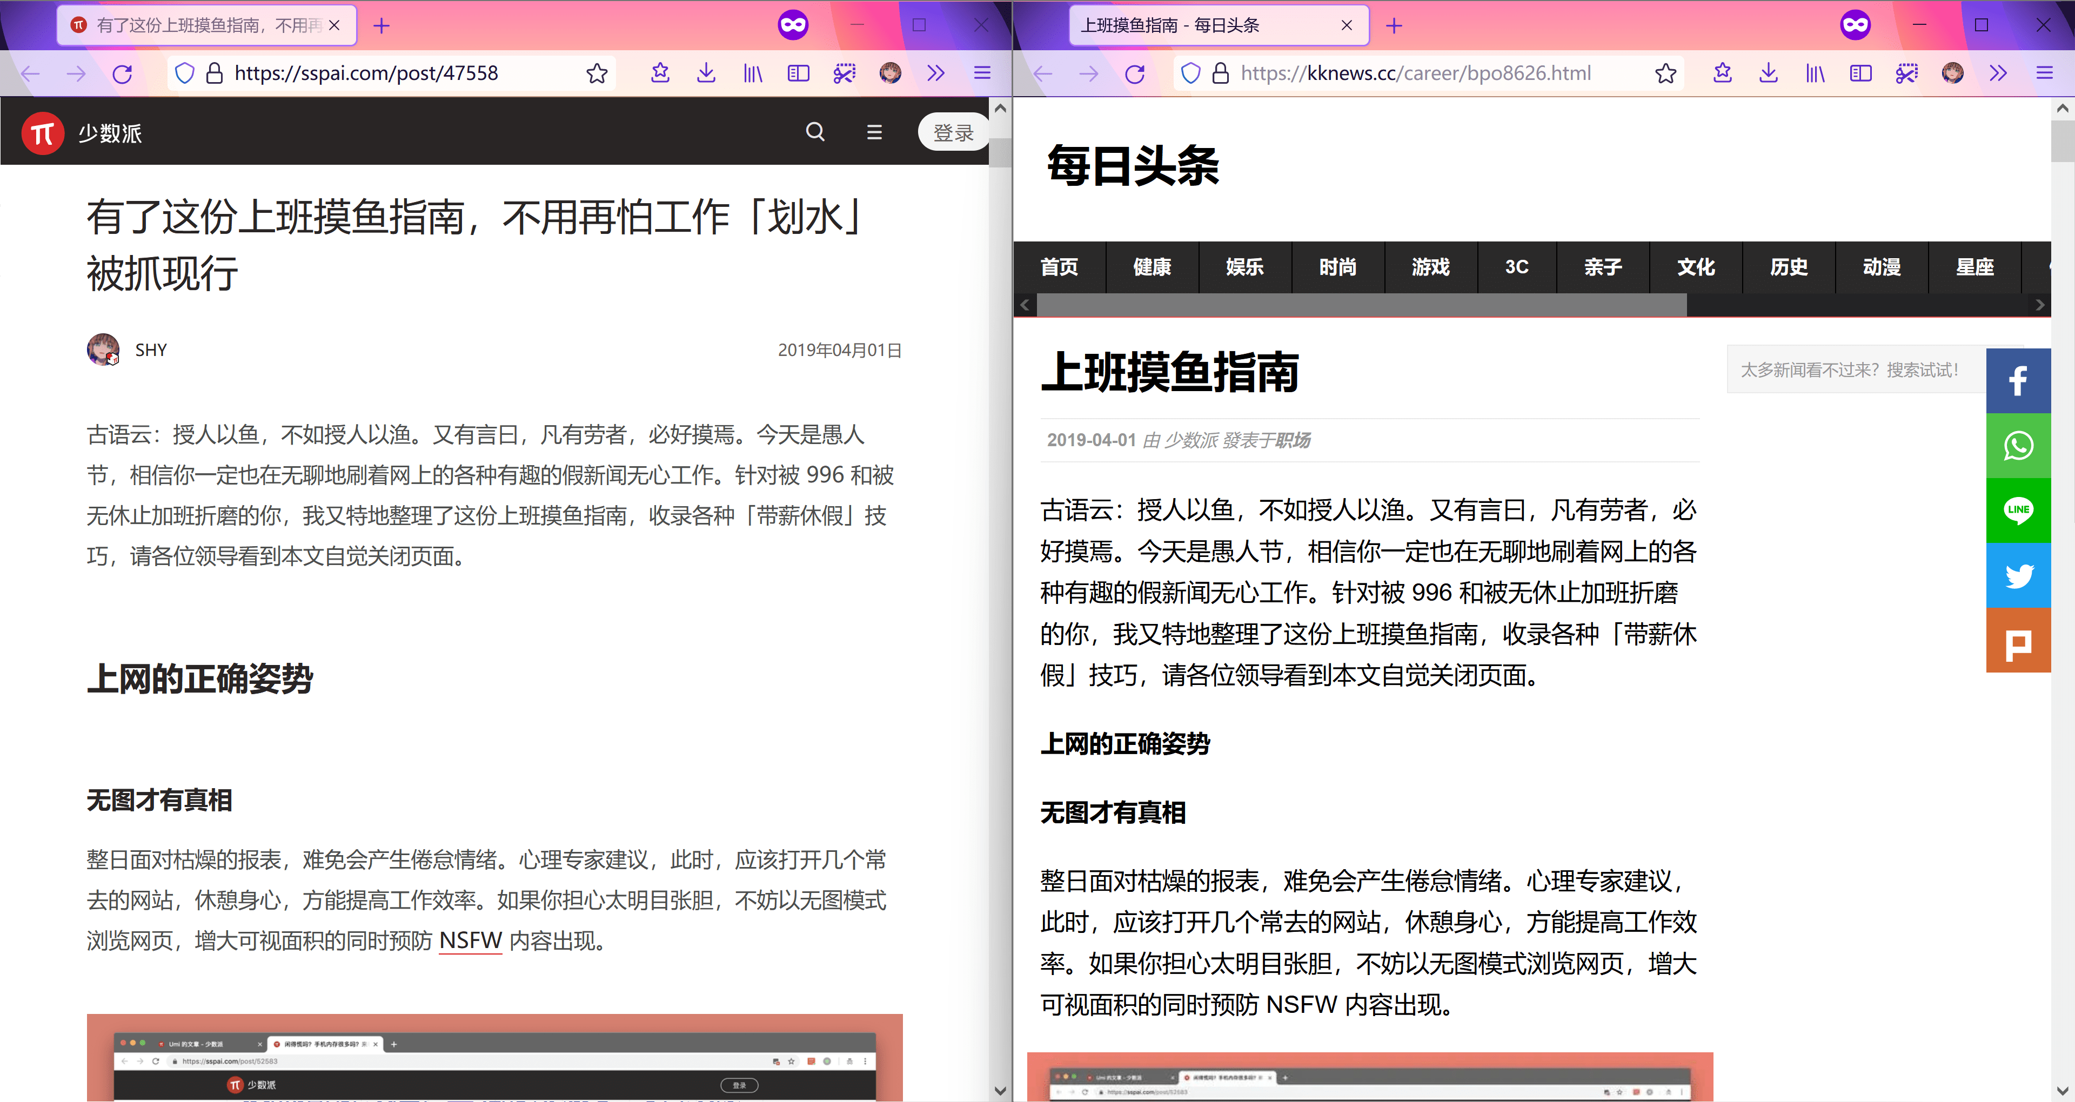Select the 动漫 navigation tab
This screenshot has width=2075, height=1102.
(x=1882, y=267)
